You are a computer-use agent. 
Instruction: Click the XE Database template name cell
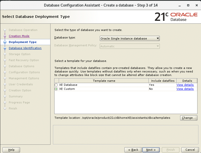point(104,85)
